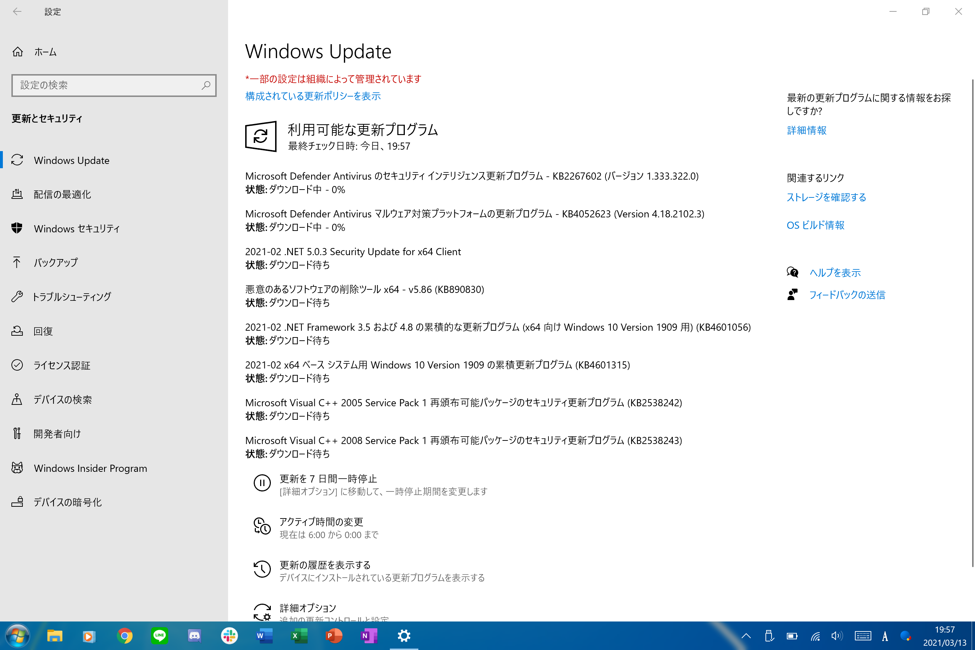The image size is (975, 650).
Task: Select ライセンス認証 in the sidebar
Action: click(x=62, y=365)
